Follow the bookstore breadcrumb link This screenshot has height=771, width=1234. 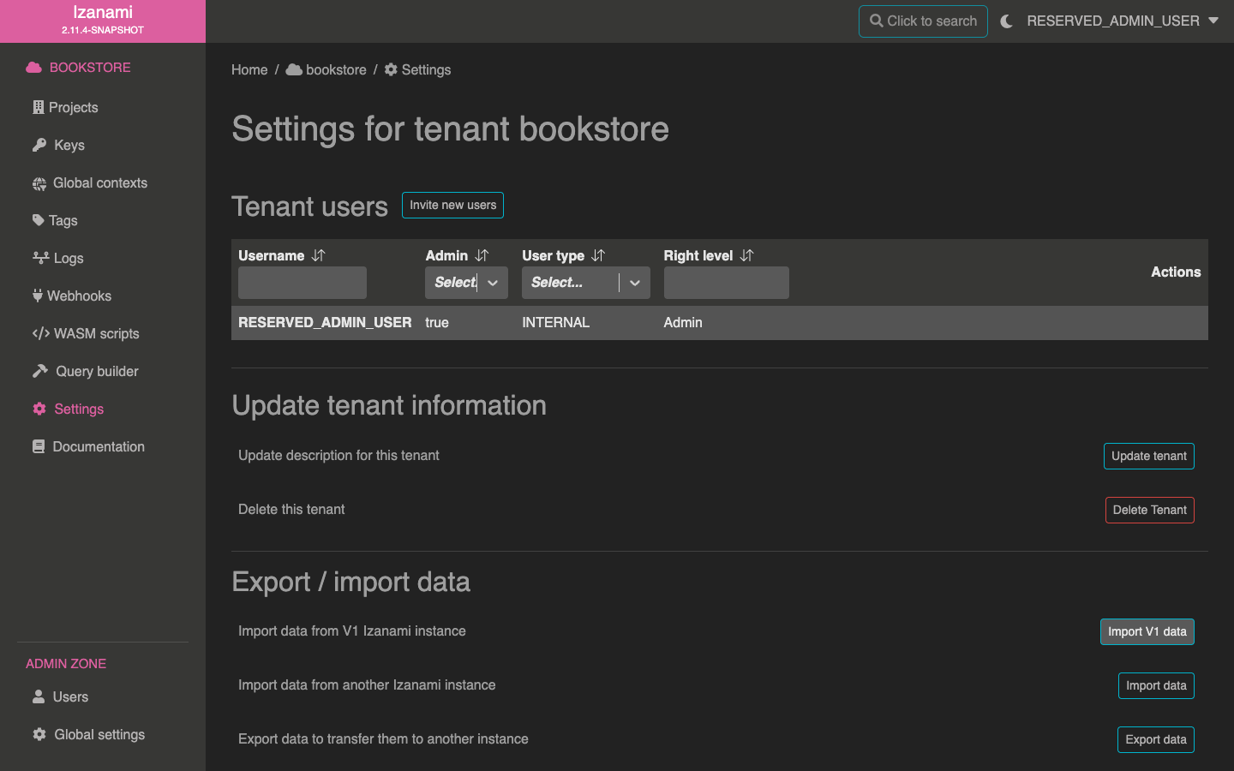(335, 69)
